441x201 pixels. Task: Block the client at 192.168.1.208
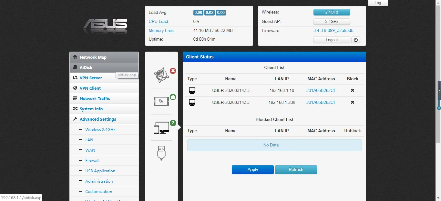353,102
